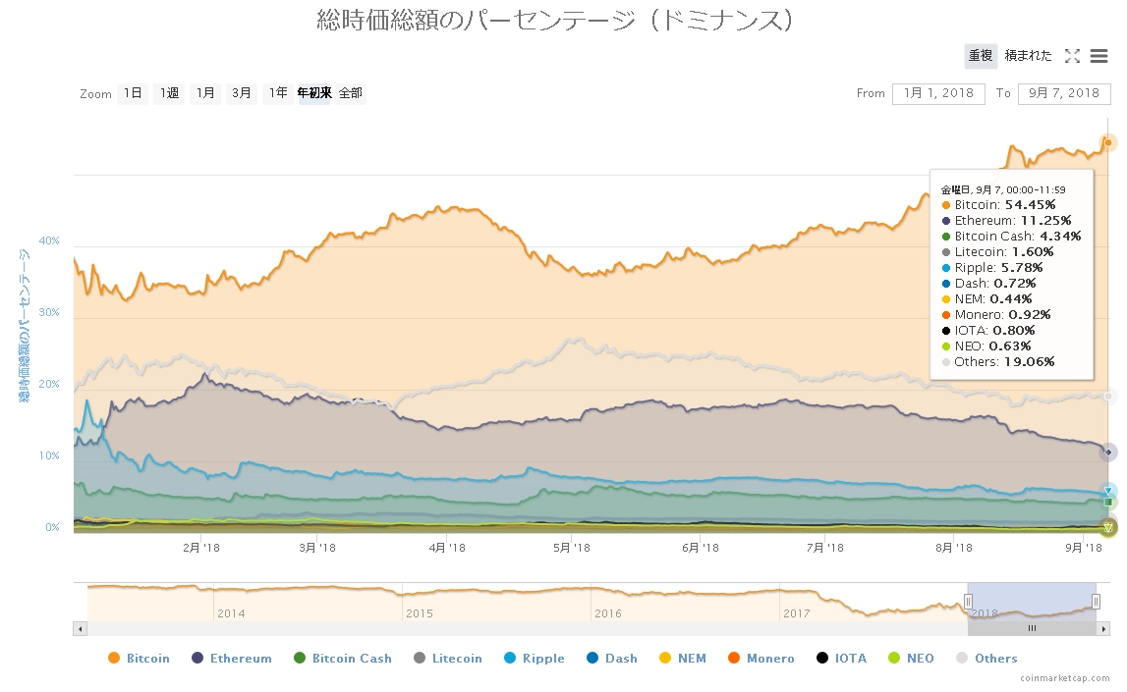The width and height of the screenshot is (1127, 692).
Task: Hide the Ethereum series via legend
Action: click(240, 659)
